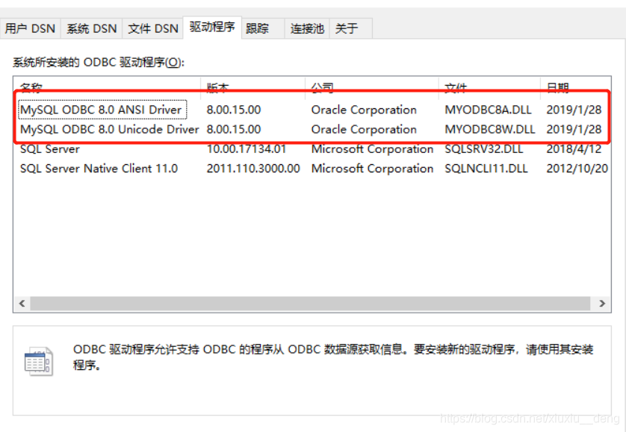Click Oracle Corporation in ANSI Driver row

pos(364,110)
